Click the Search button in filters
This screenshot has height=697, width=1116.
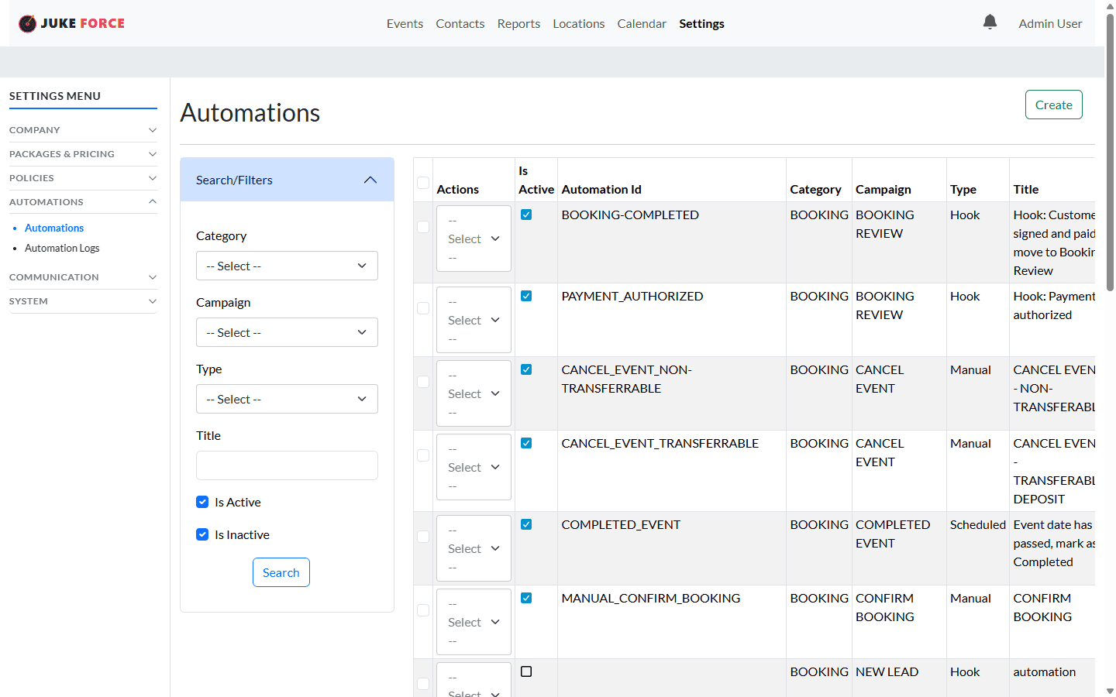[281, 572]
